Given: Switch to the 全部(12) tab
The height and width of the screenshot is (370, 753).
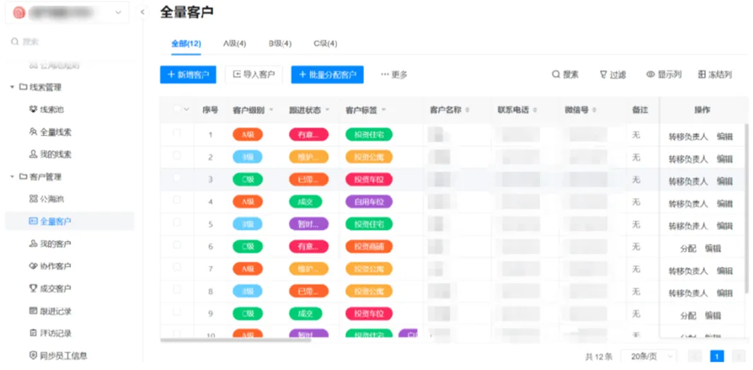Looking at the screenshot, I should click(186, 44).
